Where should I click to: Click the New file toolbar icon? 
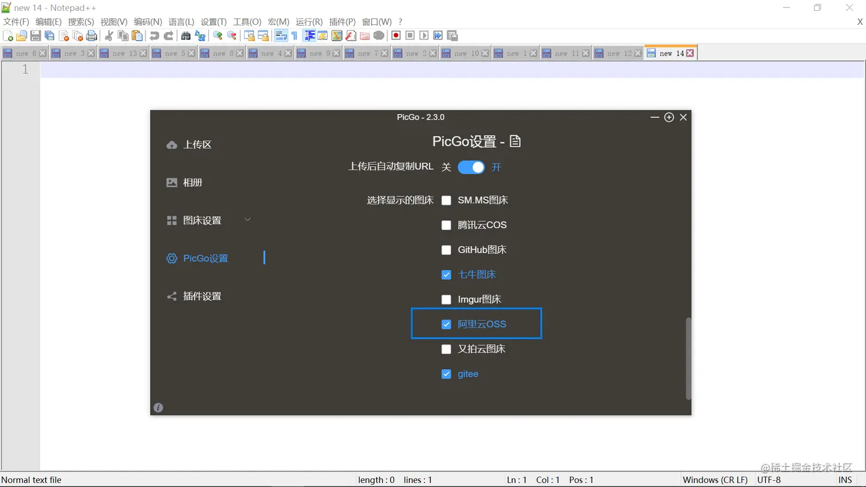point(8,35)
